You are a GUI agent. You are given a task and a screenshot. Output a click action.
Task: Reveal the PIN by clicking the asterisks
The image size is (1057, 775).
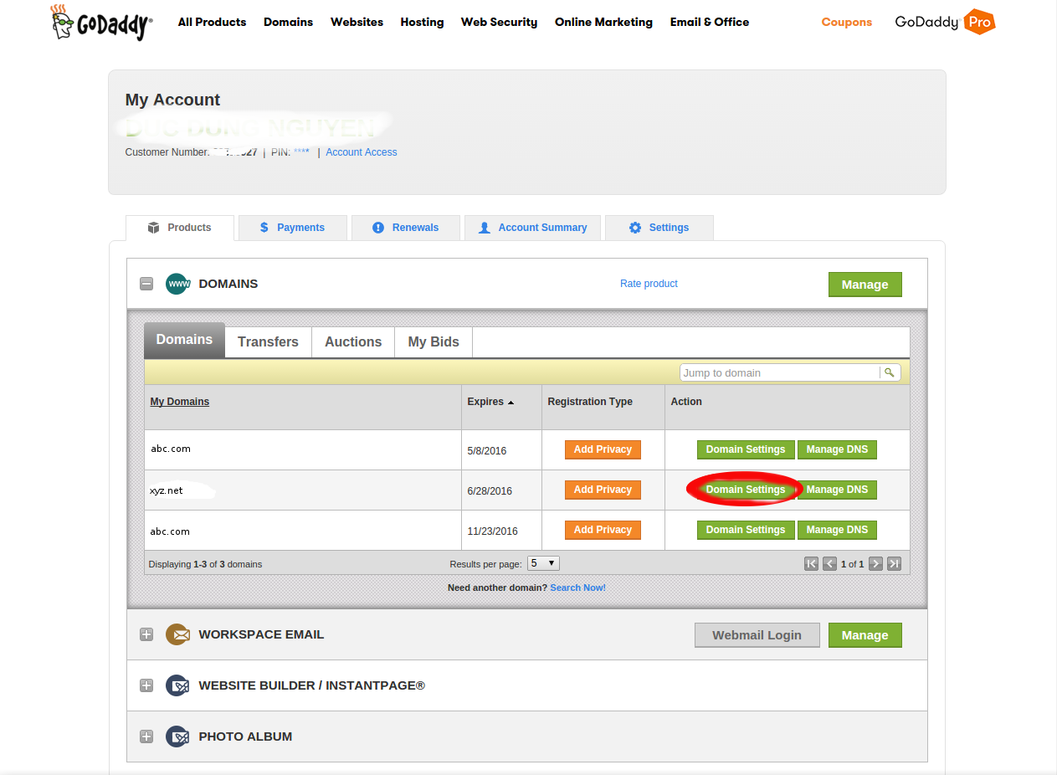point(301,152)
